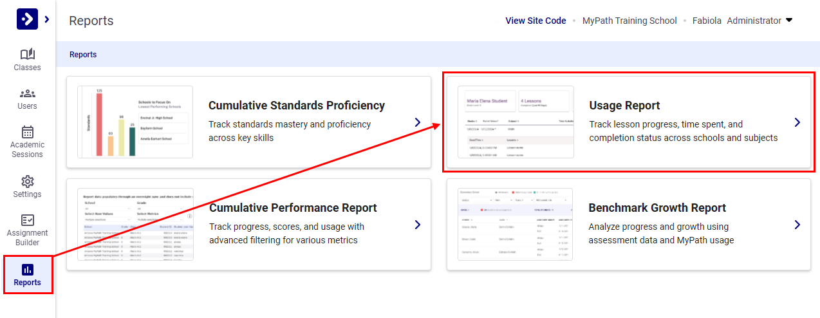
Task: Click the Reports sidebar label
Action: click(28, 283)
